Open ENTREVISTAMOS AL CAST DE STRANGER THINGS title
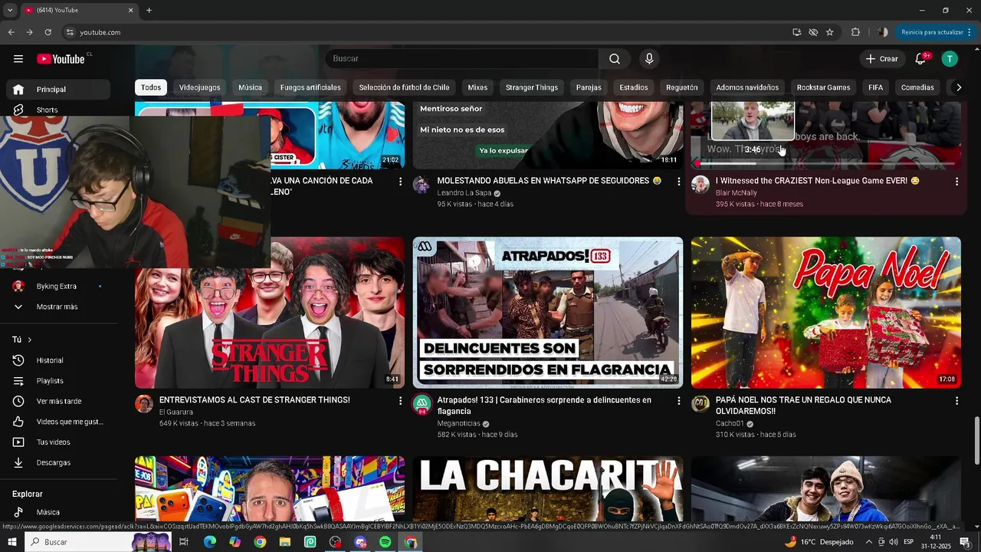The width and height of the screenshot is (981, 552). [x=254, y=400]
